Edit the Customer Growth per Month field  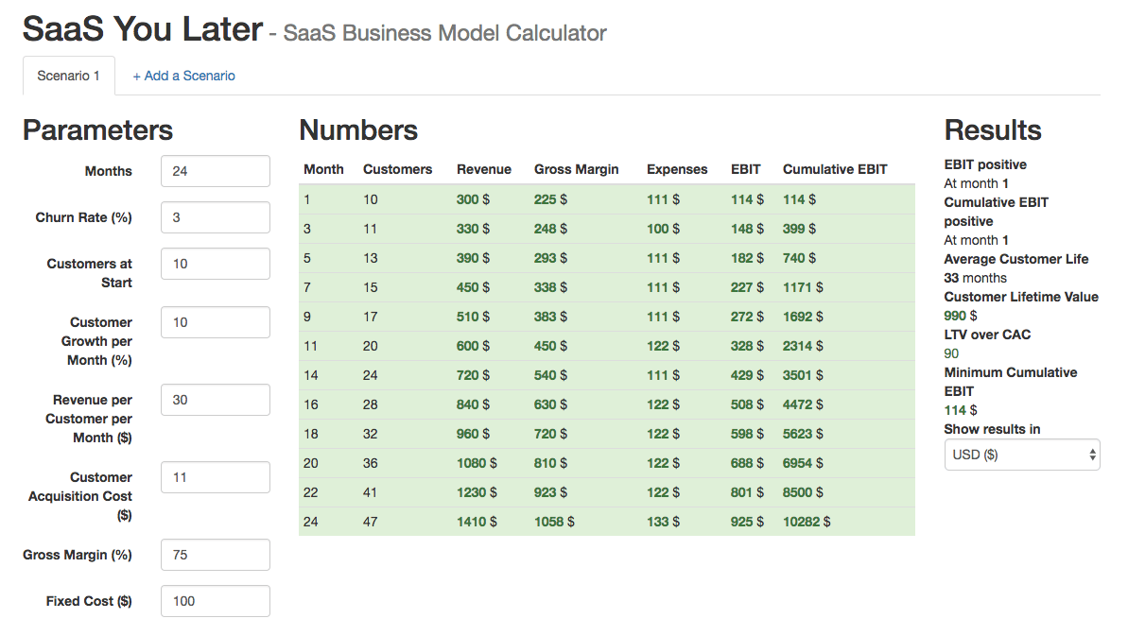215,322
